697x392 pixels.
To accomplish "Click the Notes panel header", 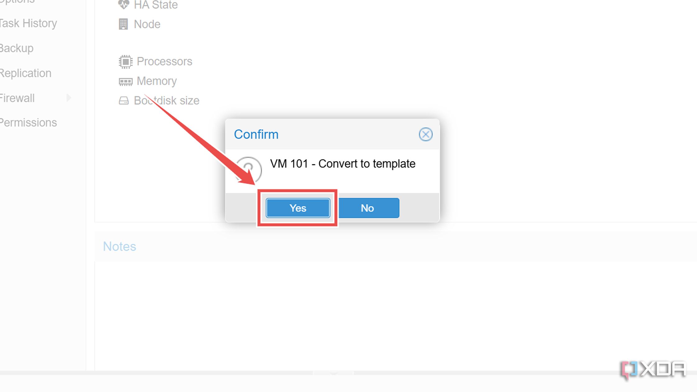I will coord(119,246).
